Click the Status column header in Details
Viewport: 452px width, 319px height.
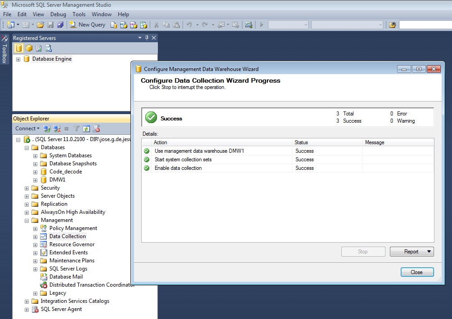coord(327,142)
